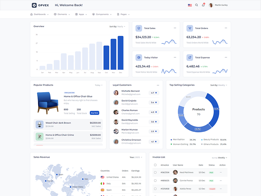Click Marion Munroe customer avatar
The image size is (261, 196).
click(x=116, y=131)
